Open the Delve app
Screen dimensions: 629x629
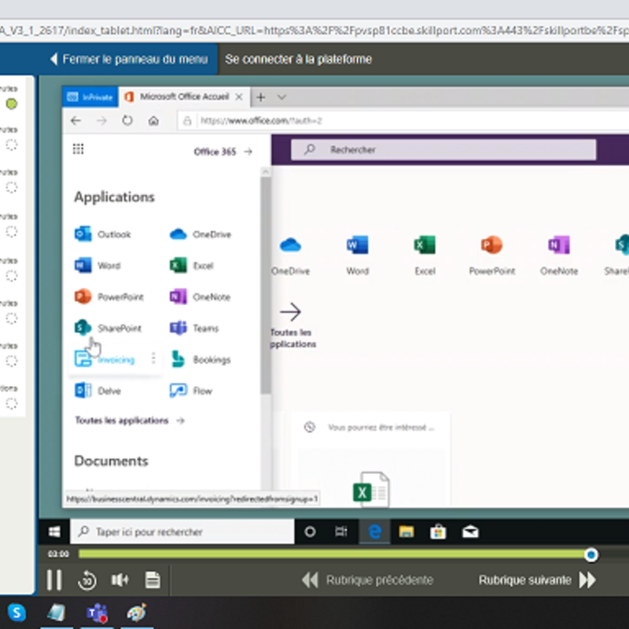point(97,391)
